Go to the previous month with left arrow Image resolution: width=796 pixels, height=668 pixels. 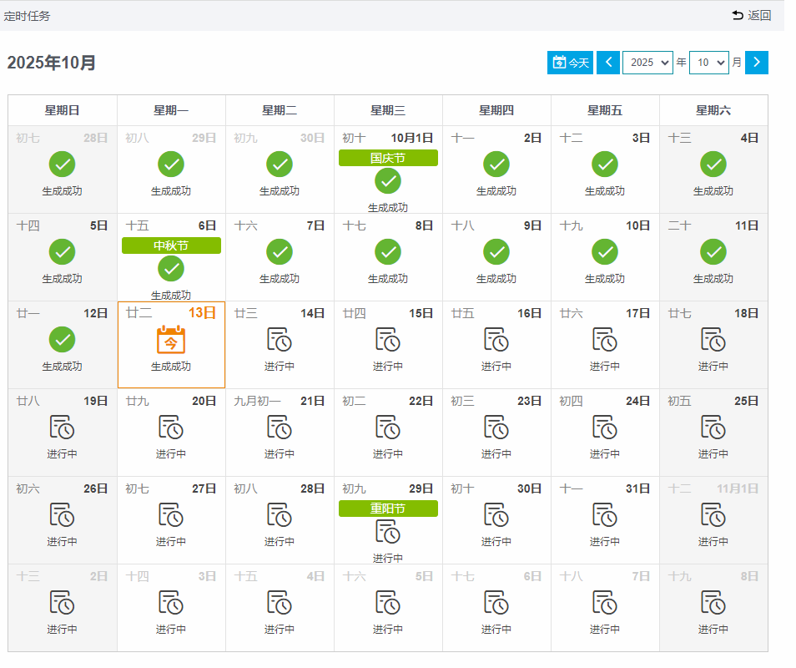click(x=608, y=63)
